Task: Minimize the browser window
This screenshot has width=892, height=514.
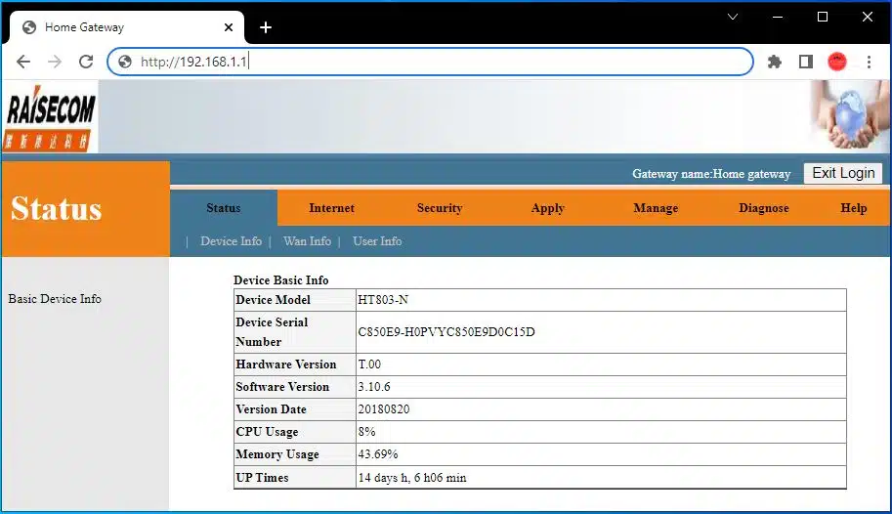Action: 778,17
